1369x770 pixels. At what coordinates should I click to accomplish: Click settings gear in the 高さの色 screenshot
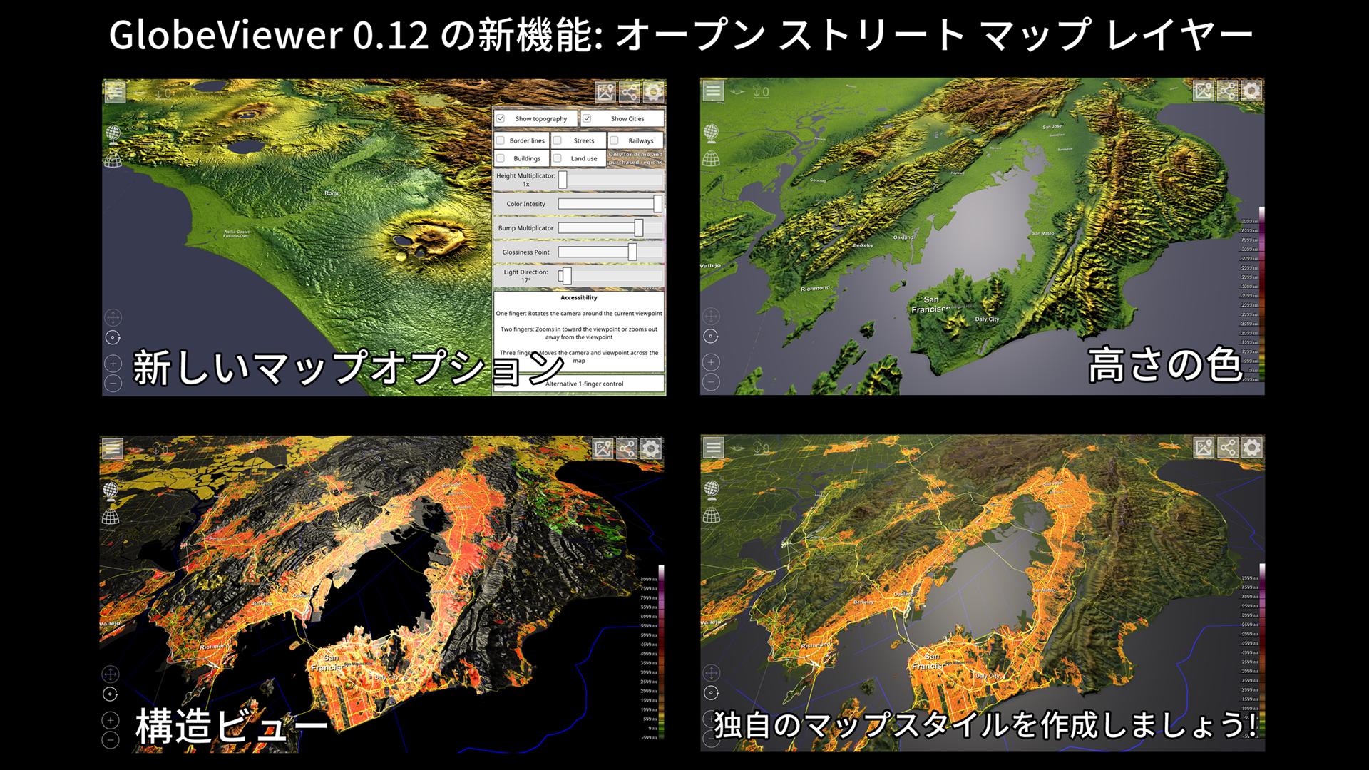[1251, 91]
